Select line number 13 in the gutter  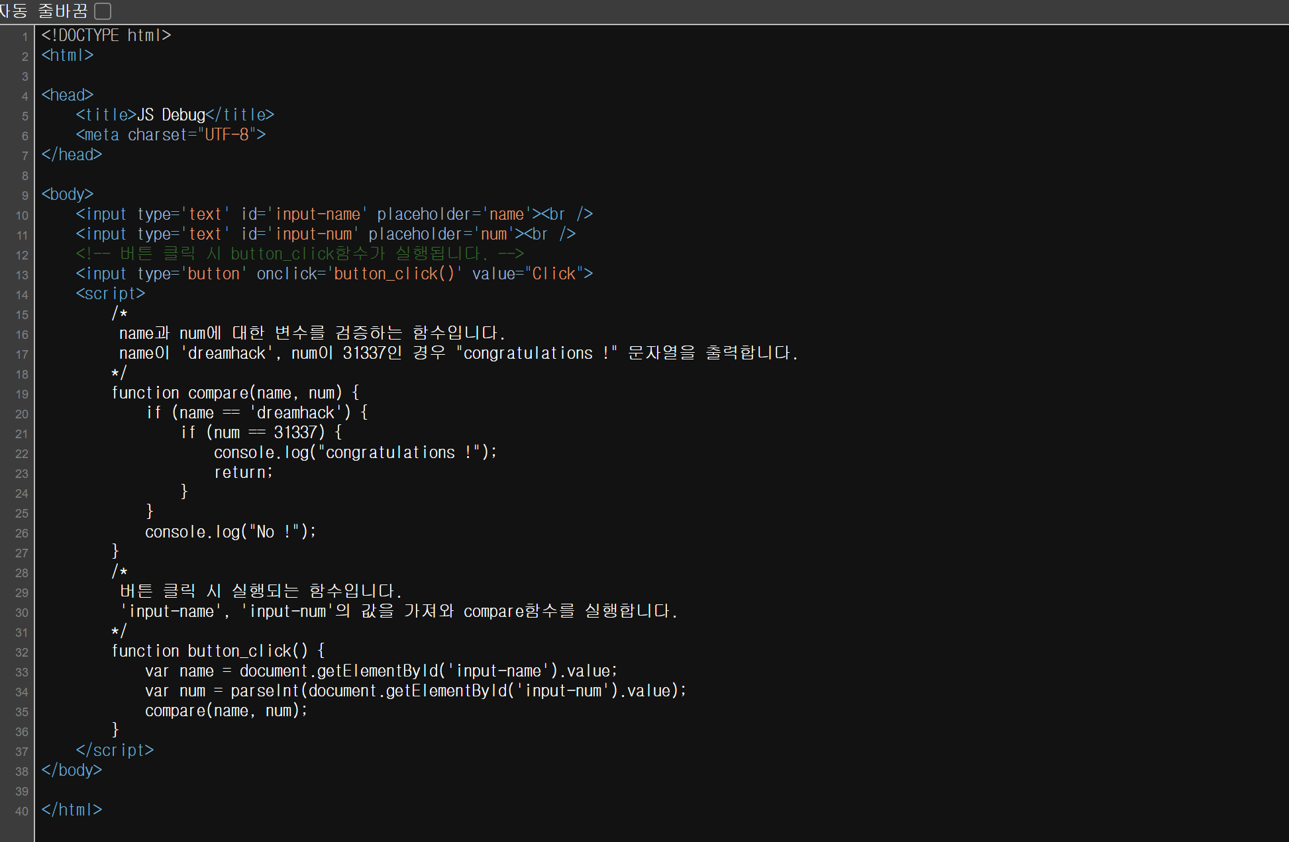(22, 275)
